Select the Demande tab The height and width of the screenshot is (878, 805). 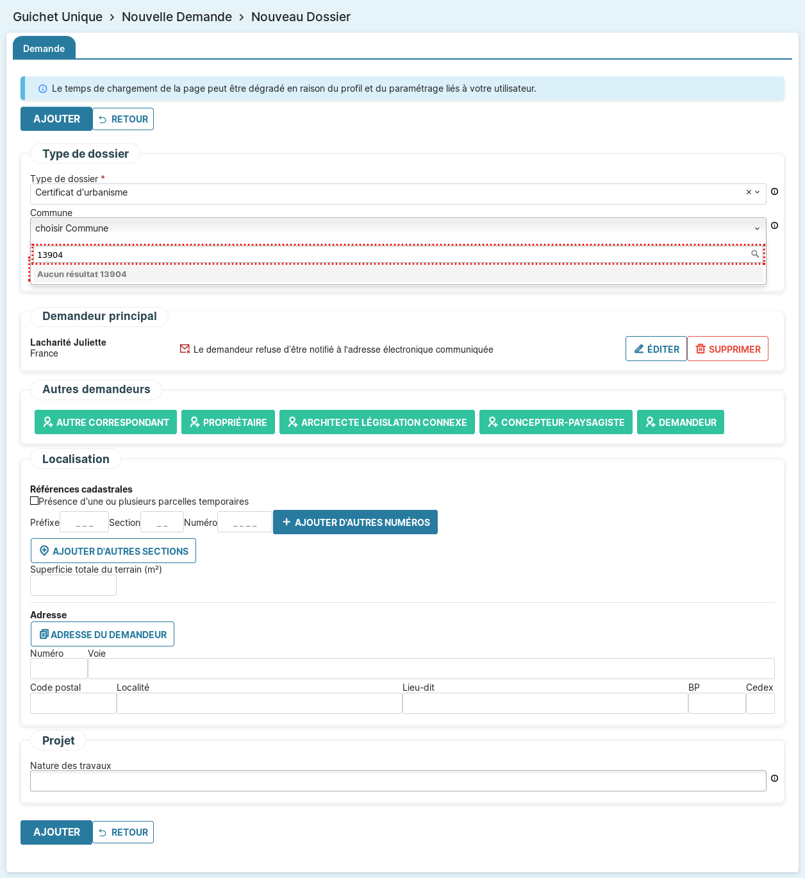tap(44, 49)
